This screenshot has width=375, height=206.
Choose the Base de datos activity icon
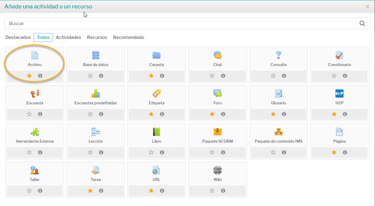point(96,55)
